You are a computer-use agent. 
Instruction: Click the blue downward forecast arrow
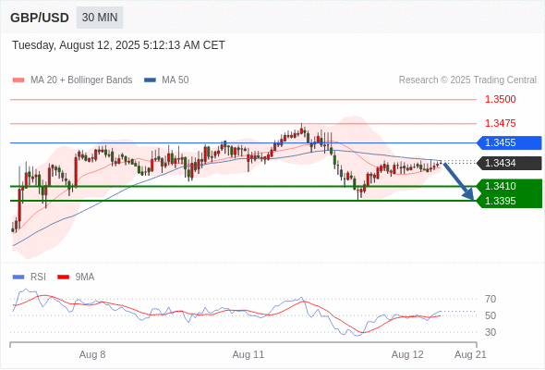point(458,180)
